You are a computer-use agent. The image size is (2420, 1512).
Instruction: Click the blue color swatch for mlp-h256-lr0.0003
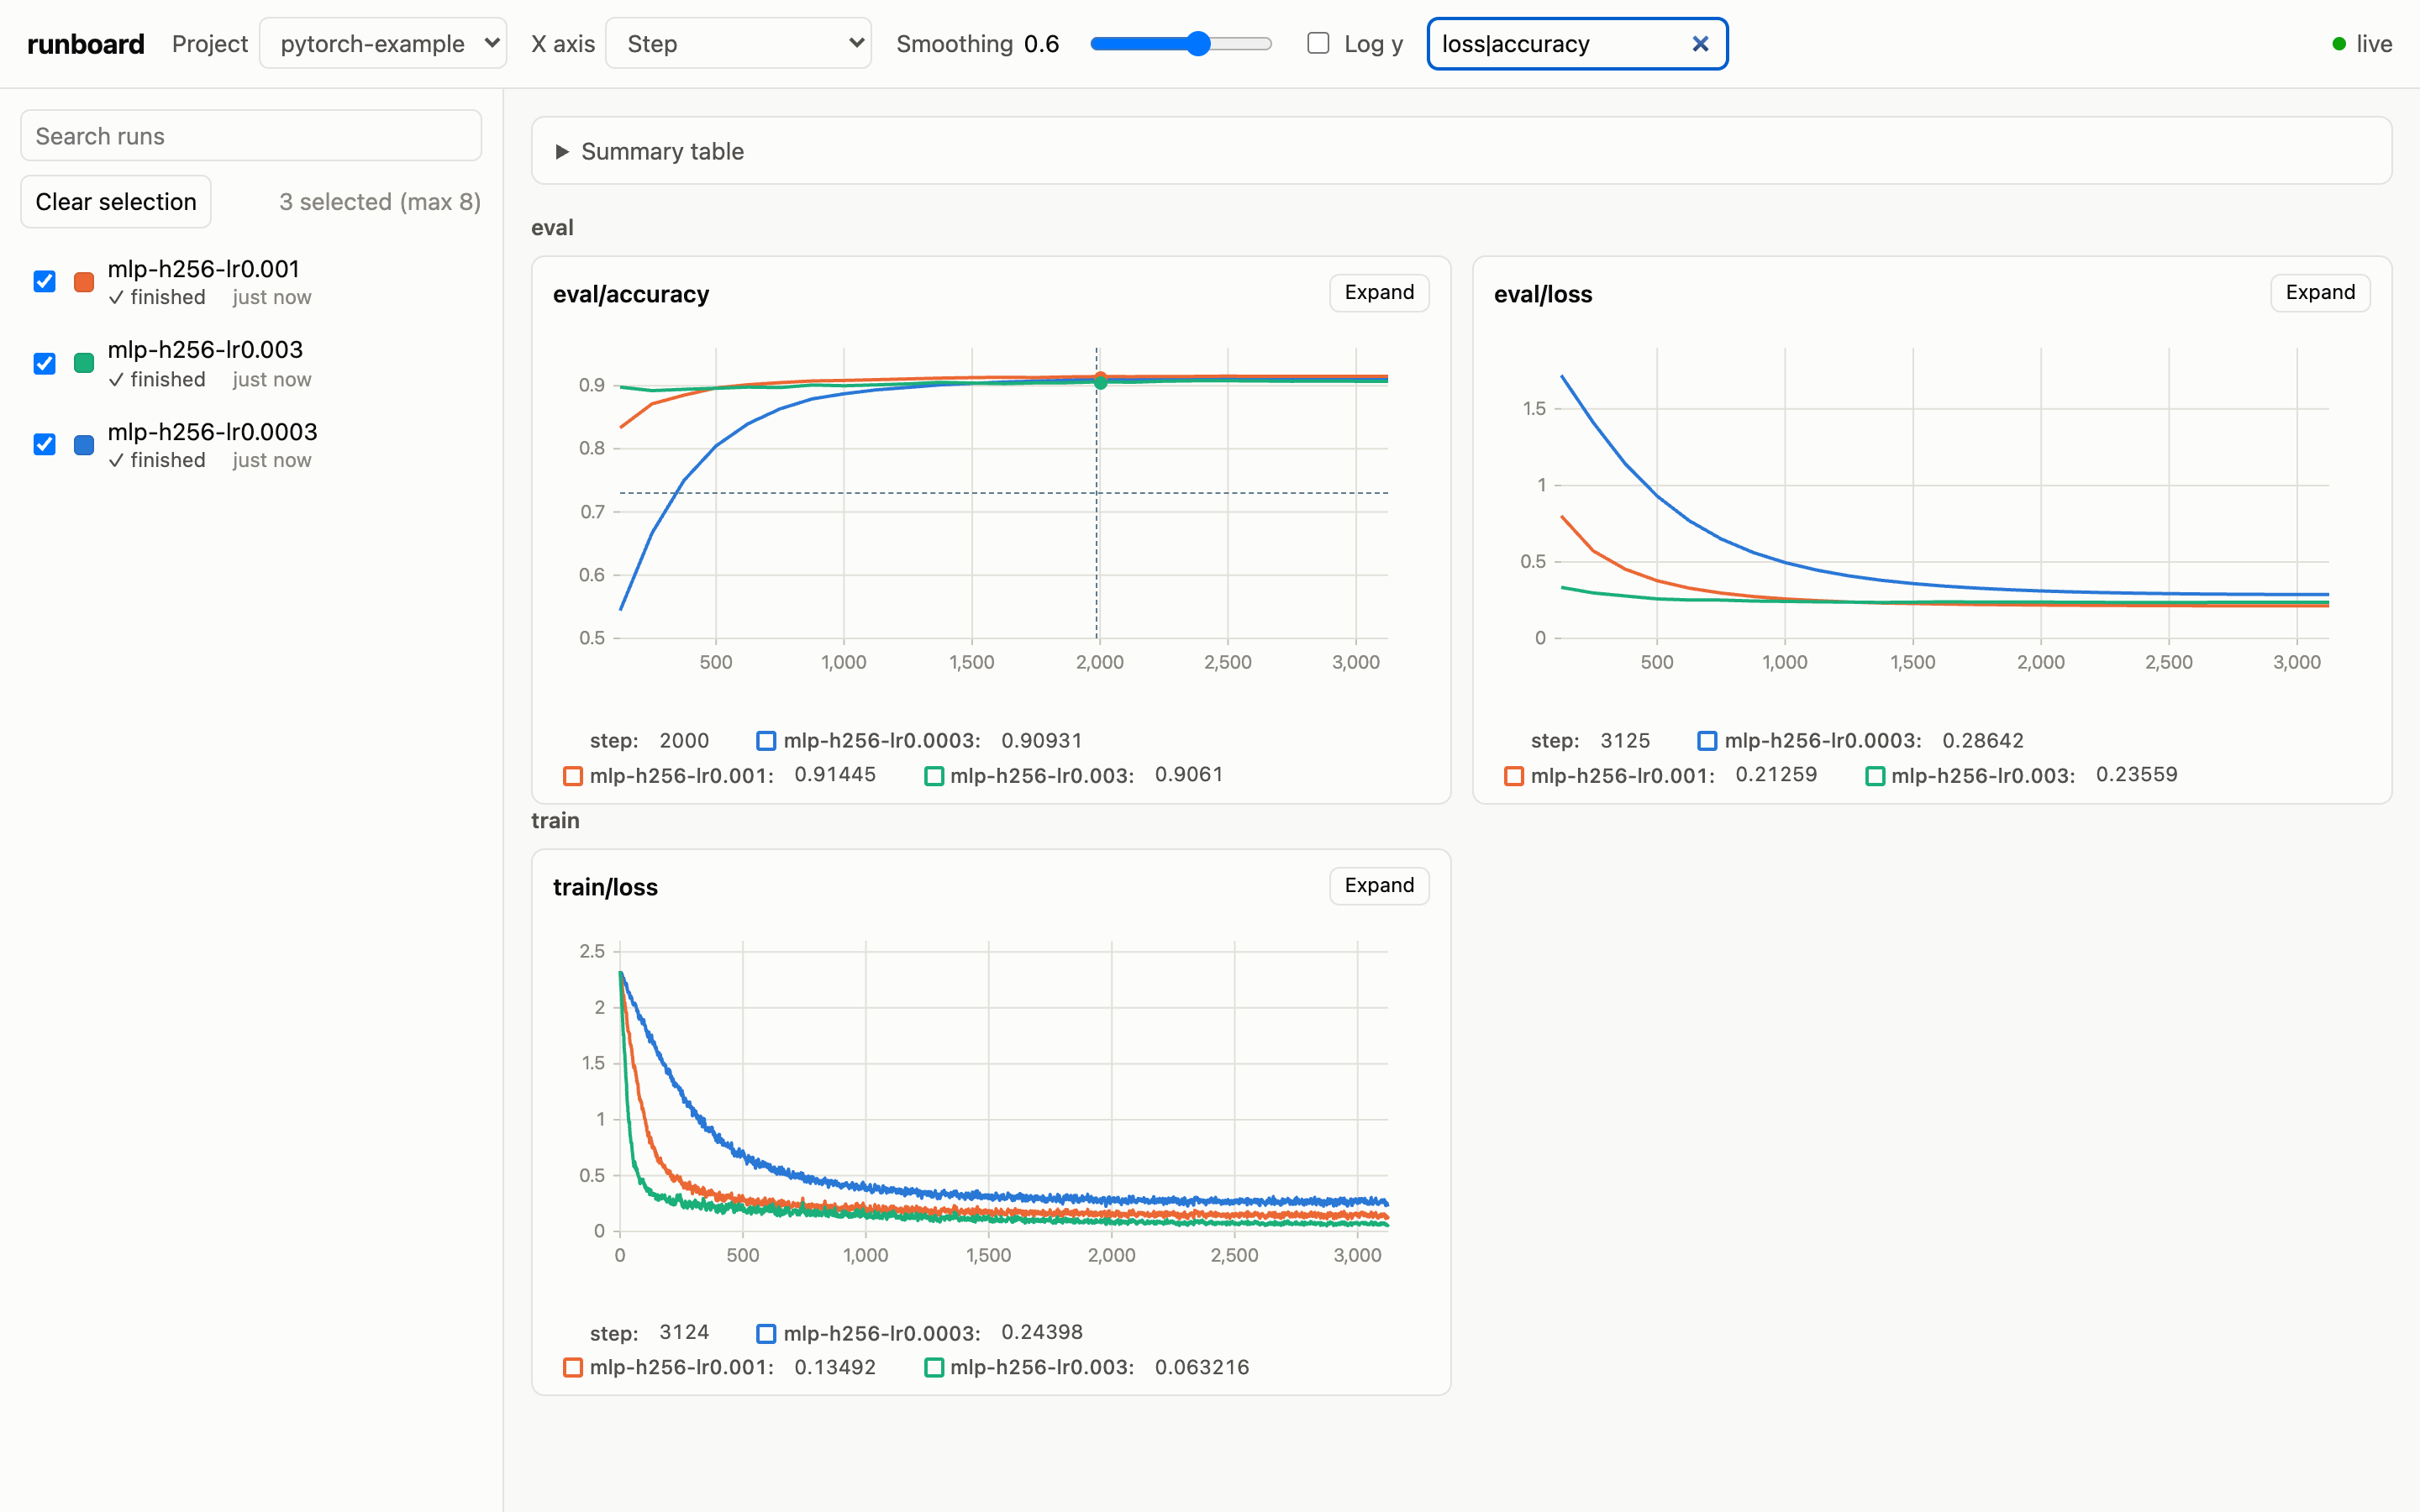click(84, 445)
